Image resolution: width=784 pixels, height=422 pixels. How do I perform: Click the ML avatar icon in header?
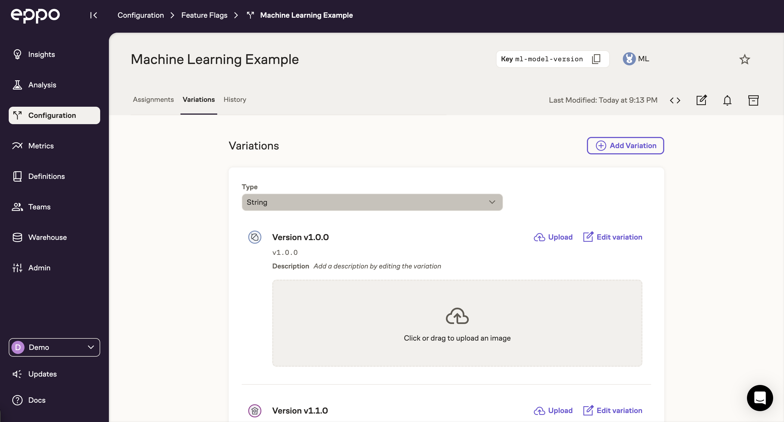pyautogui.click(x=629, y=58)
